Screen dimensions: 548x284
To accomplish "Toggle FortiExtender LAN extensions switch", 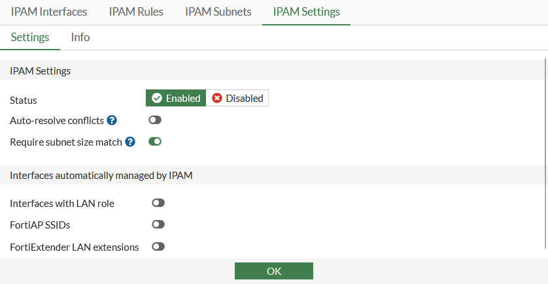I will click(158, 247).
